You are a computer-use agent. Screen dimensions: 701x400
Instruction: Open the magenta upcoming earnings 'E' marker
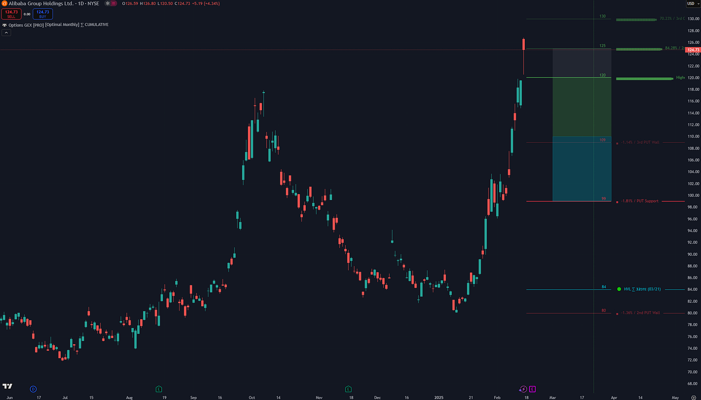pos(532,388)
